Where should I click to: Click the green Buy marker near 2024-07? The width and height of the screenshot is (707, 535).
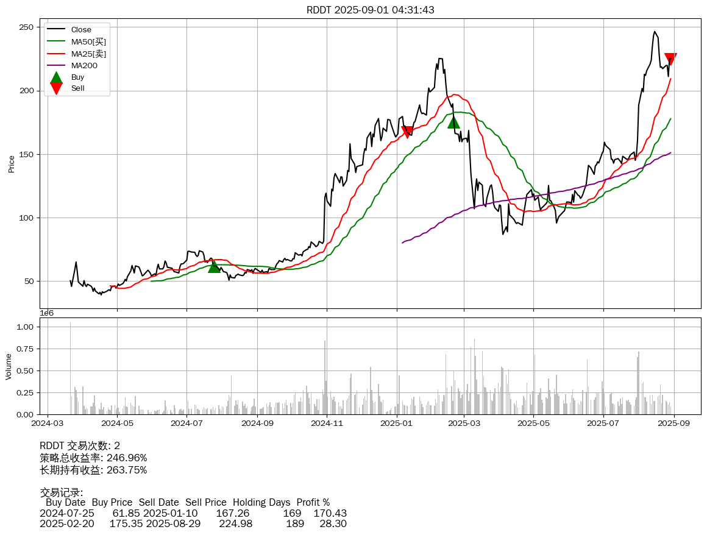point(214,266)
